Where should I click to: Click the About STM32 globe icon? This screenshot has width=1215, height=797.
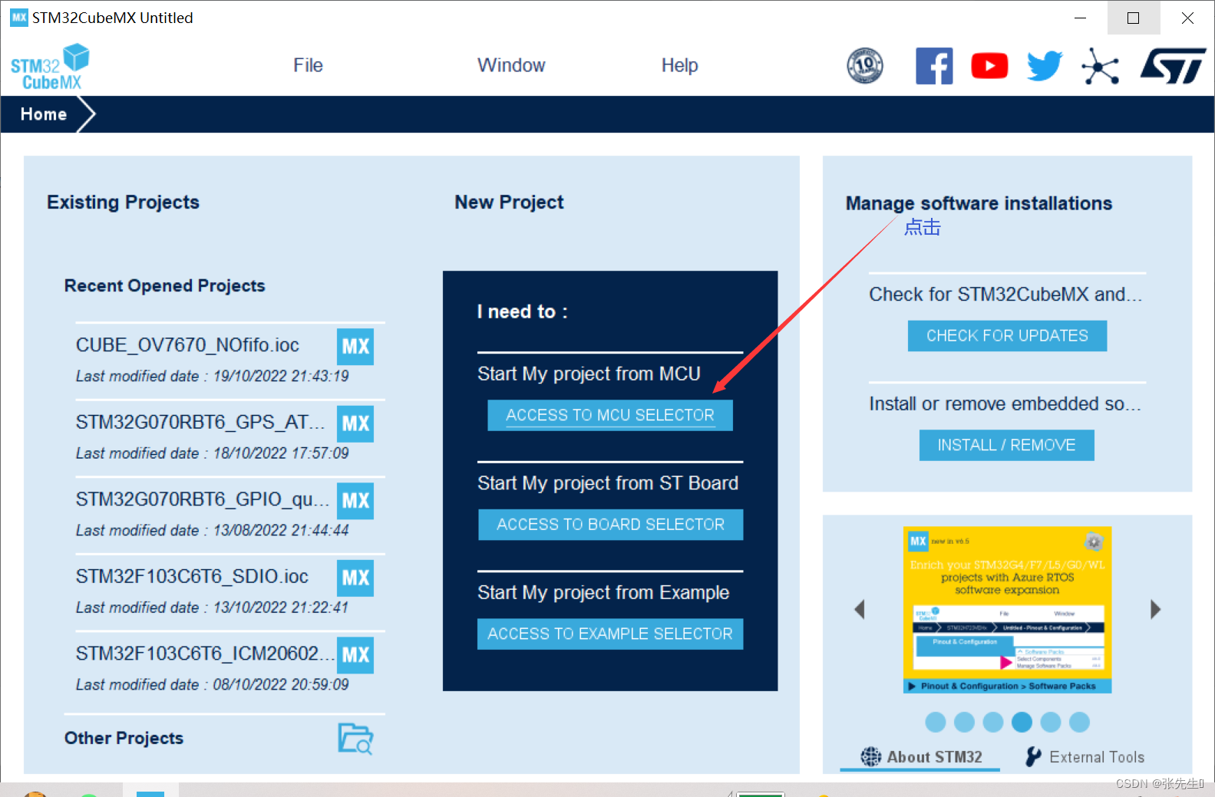tap(871, 756)
